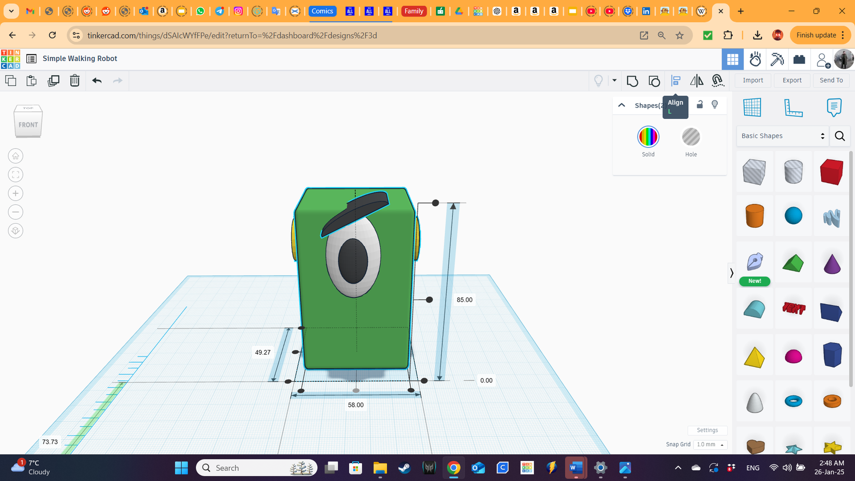Pick the yellow Pyramid shape
Viewport: 855px width, 481px height.
(754, 357)
